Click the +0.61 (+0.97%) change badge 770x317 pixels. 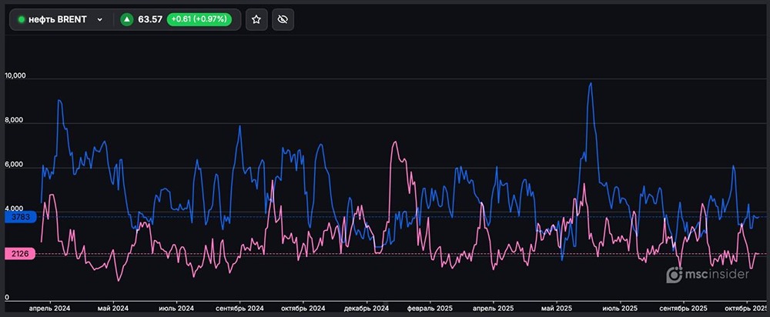pyautogui.click(x=203, y=19)
